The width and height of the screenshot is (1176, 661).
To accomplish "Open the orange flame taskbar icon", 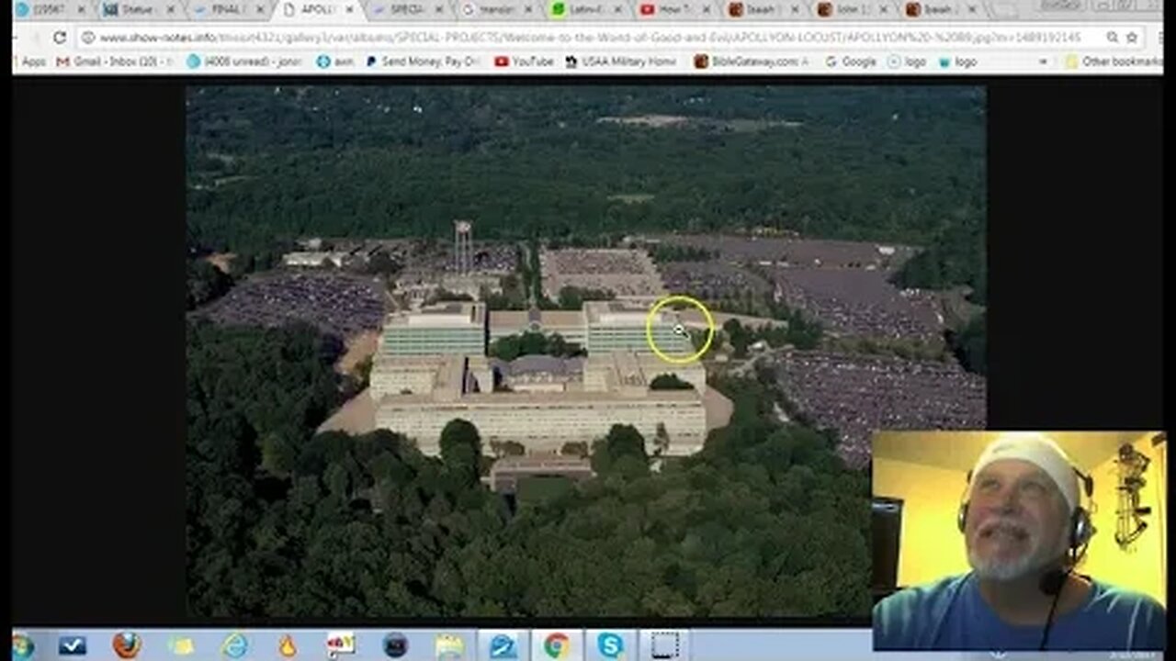I will click(x=288, y=646).
